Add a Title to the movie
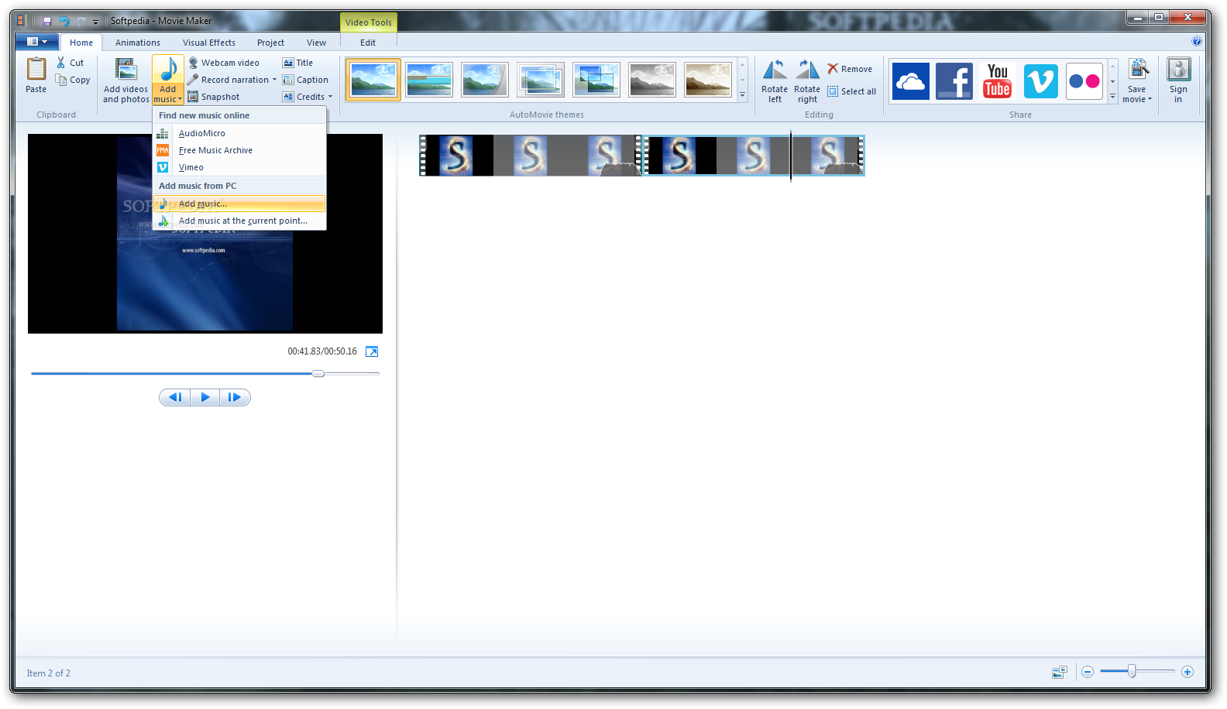Viewport: 1227px width, 709px height. tap(298, 63)
